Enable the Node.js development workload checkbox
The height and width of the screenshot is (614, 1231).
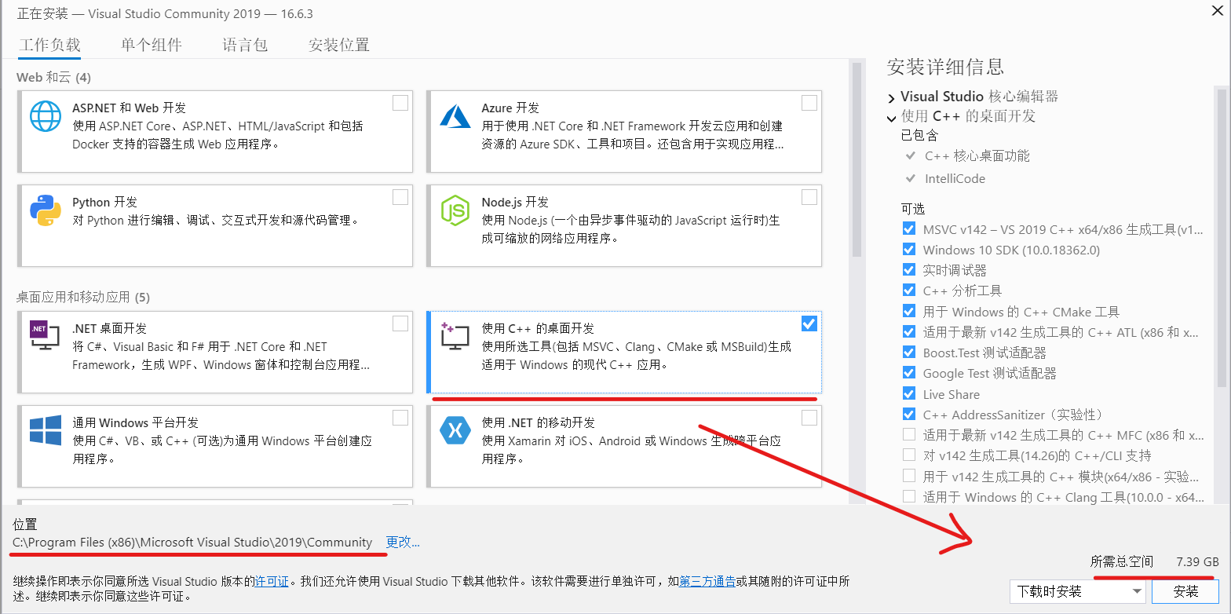(809, 197)
